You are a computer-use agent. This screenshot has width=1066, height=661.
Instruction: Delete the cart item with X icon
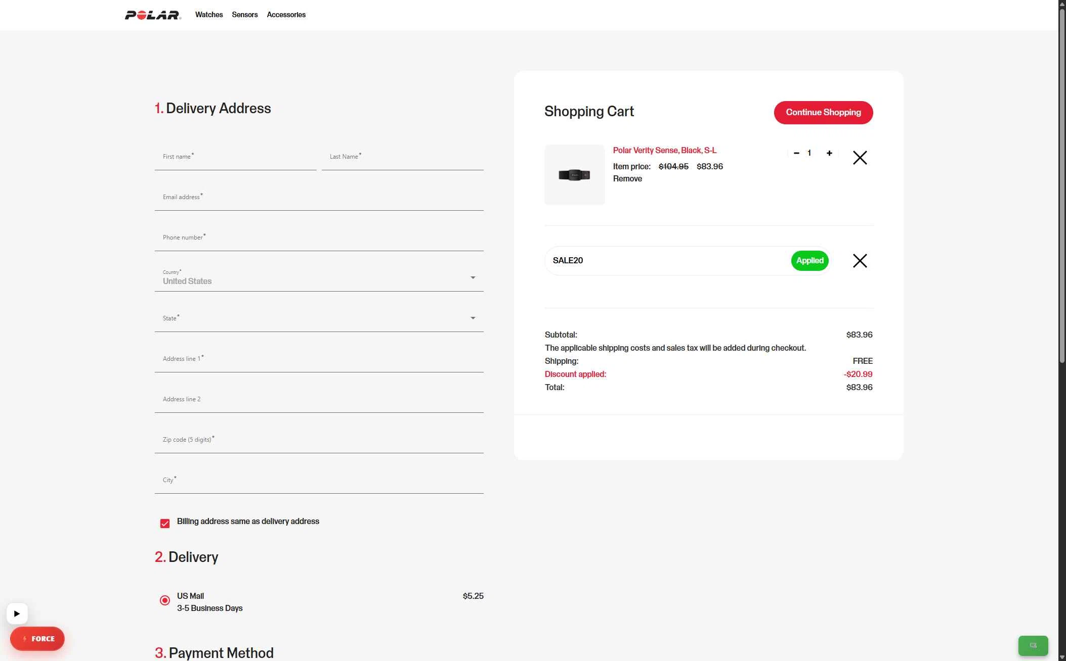[x=860, y=158]
